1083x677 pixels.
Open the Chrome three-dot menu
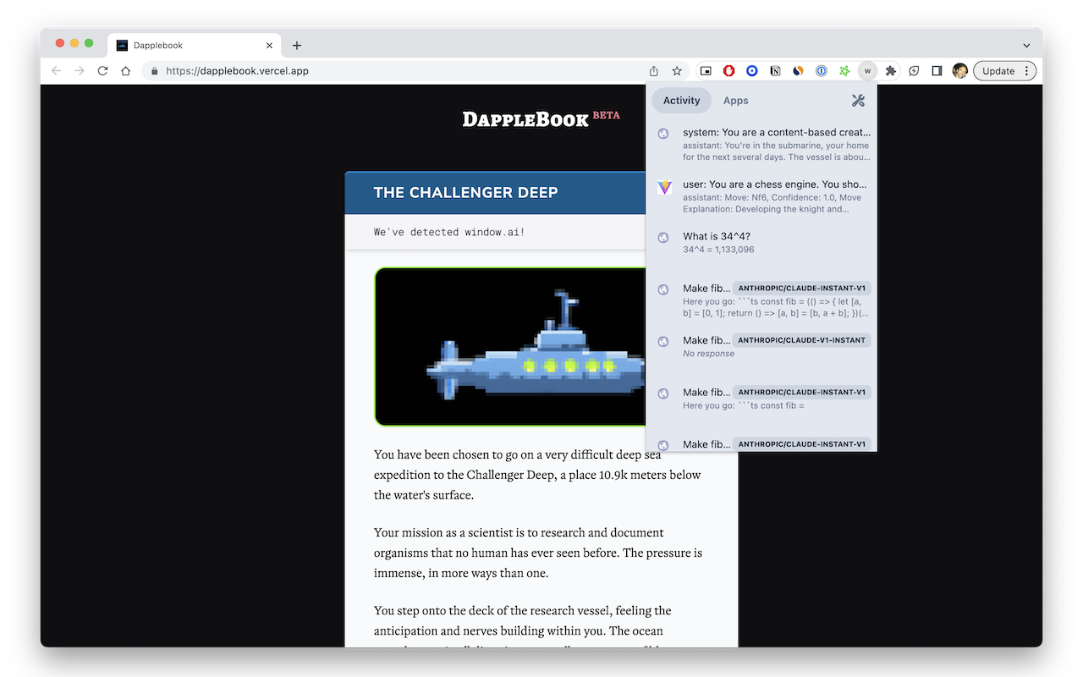point(1027,71)
